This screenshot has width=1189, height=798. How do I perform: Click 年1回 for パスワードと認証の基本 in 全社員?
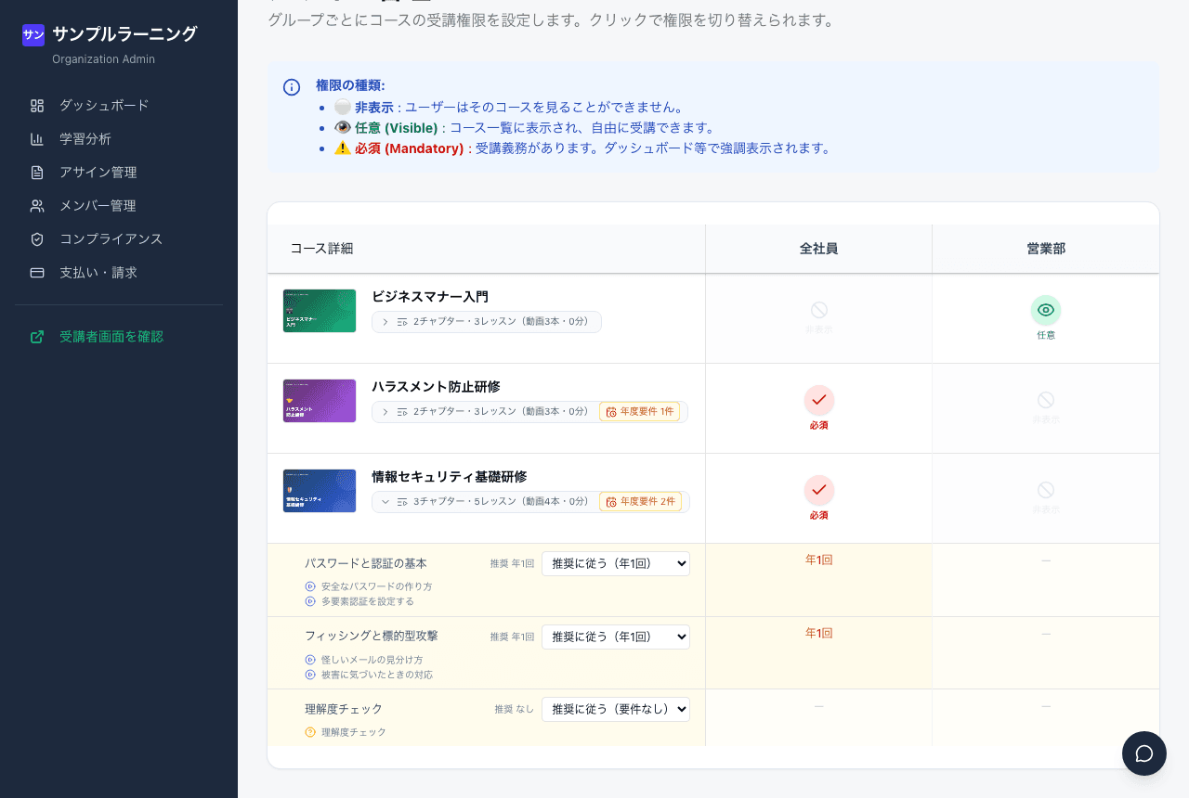(819, 560)
